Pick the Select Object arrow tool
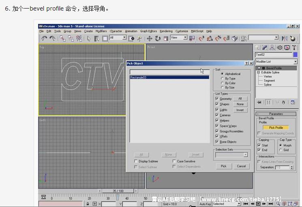This screenshot has height=207, width=302. pyautogui.click(x=89, y=39)
